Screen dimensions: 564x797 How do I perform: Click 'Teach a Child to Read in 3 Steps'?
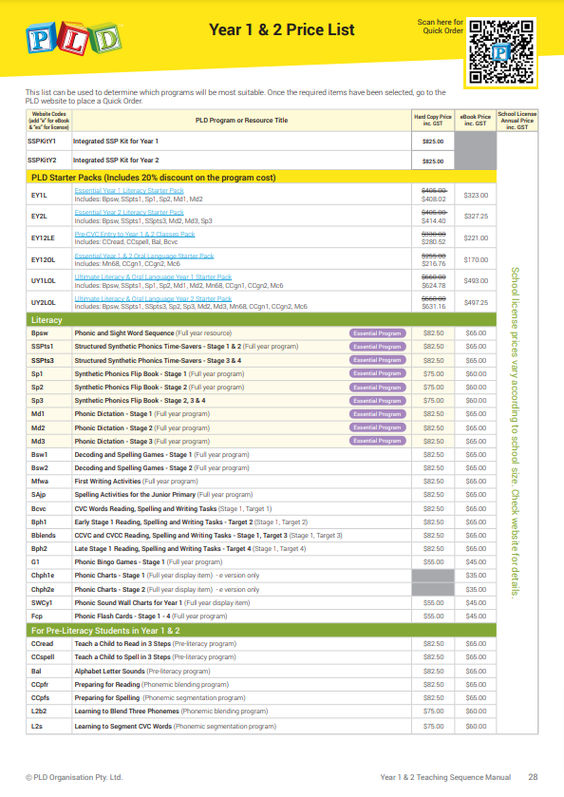click(122, 644)
